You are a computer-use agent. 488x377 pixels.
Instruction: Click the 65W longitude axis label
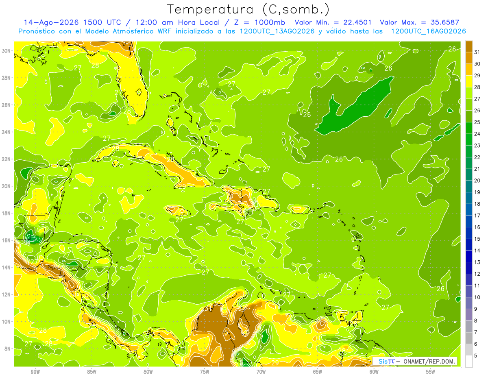click(x=318, y=372)
